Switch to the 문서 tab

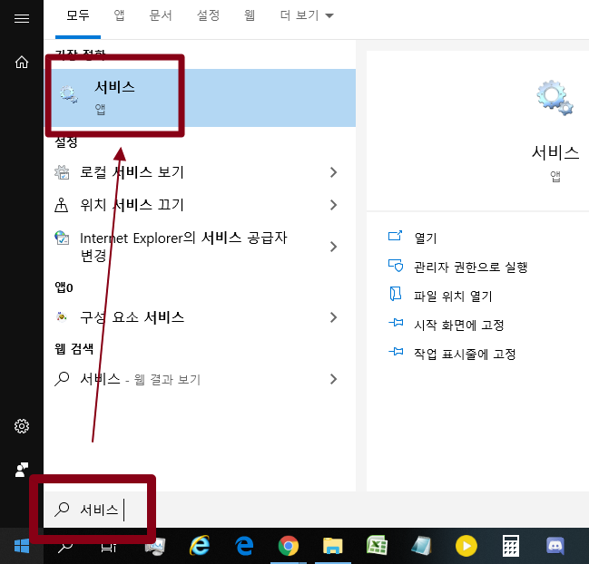[161, 15]
